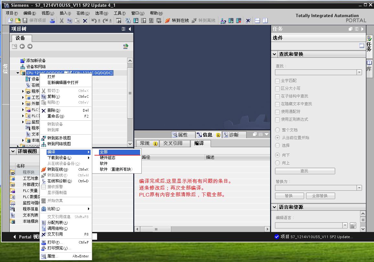The height and width of the screenshot is (262, 374).
Task: Click the Cut scissors toolbar icon
Action: (61, 20)
